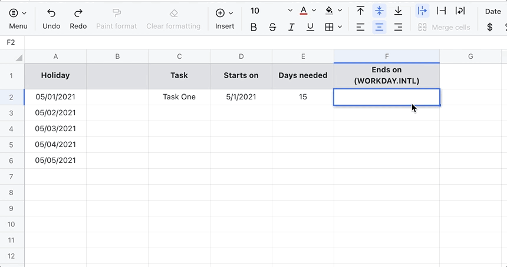Click the cell reference box showing F2
The image size is (507, 267).
click(x=11, y=42)
